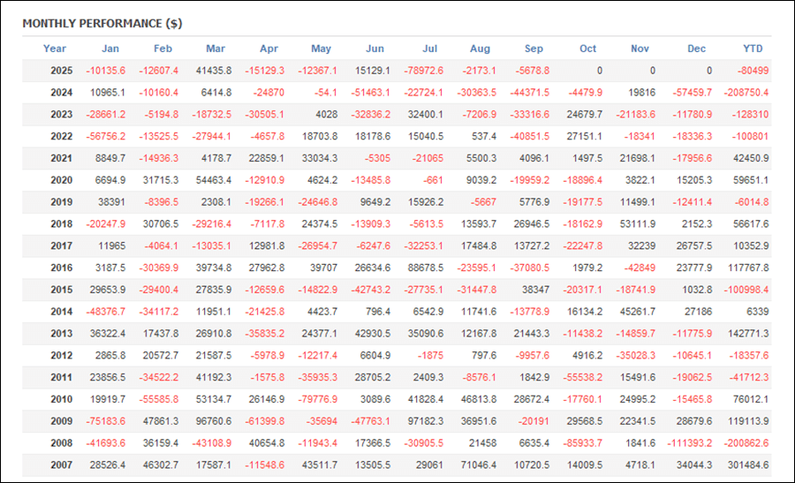Select the Jun column header
The image size is (795, 483).
(x=375, y=49)
